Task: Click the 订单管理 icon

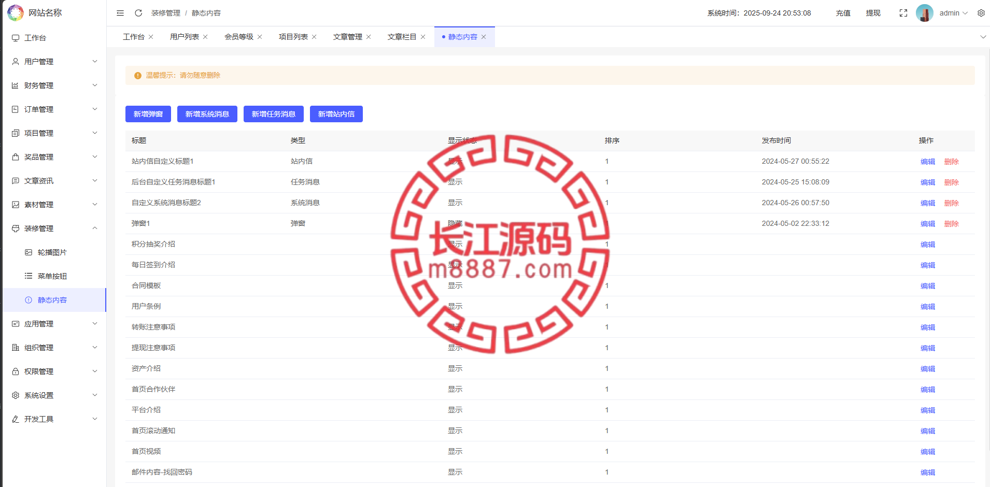Action: coord(16,109)
